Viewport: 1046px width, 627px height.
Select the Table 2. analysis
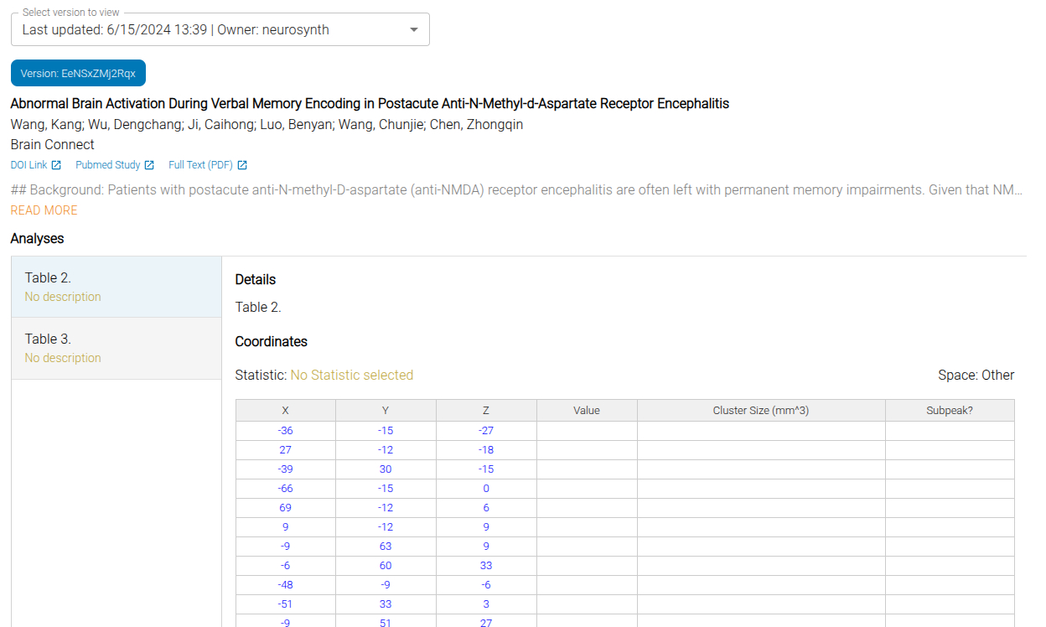pos(116,287)
